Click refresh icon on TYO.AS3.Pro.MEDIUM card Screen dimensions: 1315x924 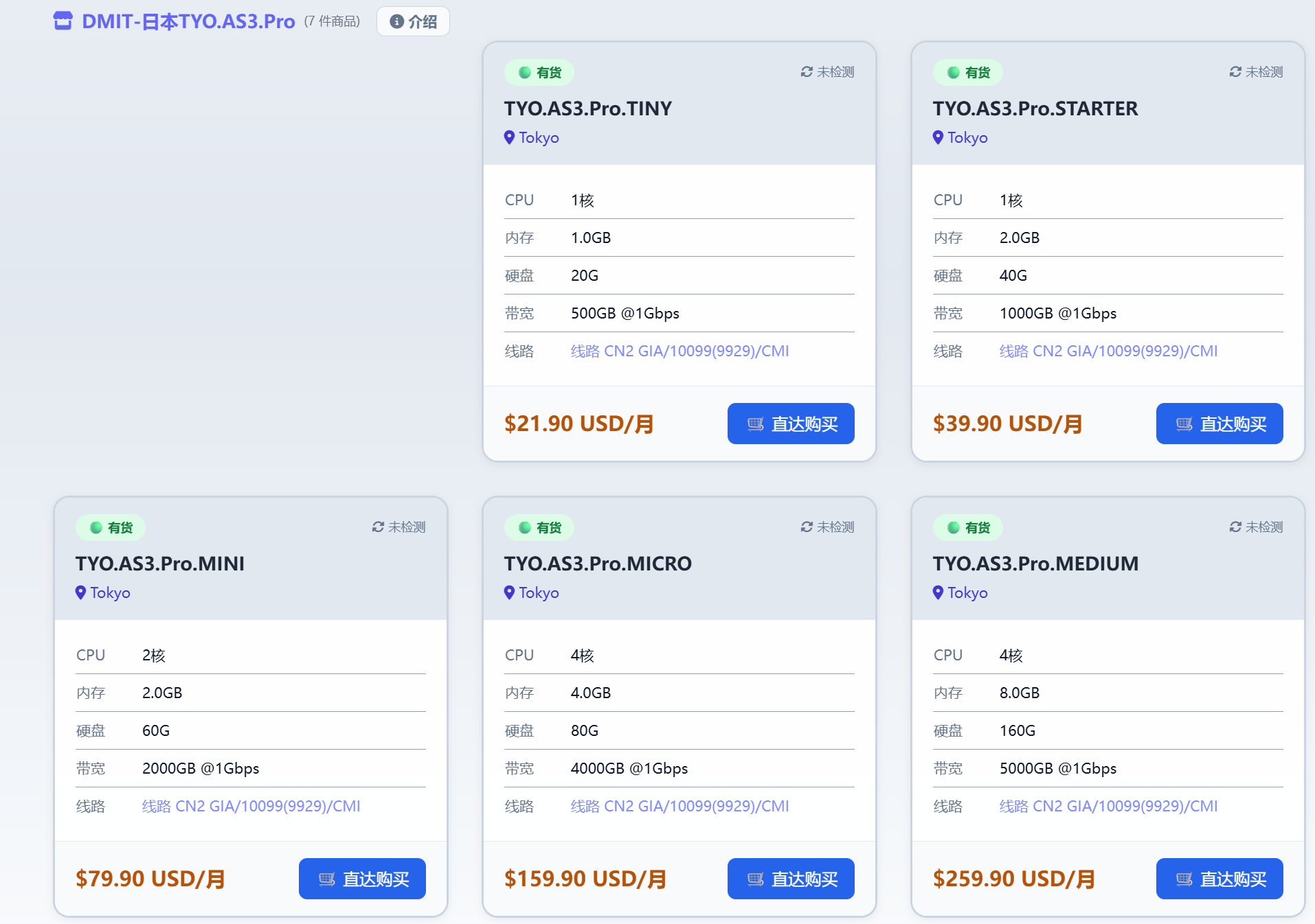1235,527
